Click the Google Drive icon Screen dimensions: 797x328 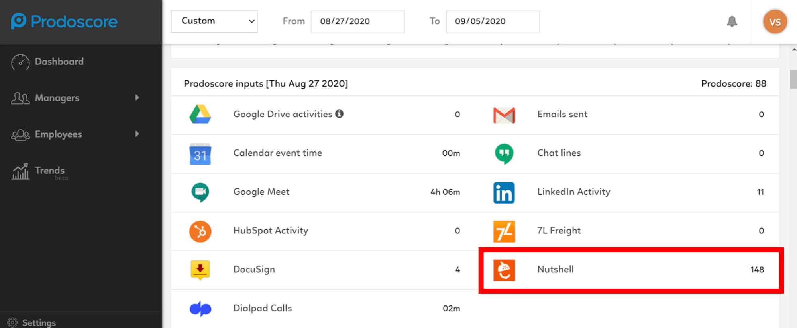coord(200,114)
